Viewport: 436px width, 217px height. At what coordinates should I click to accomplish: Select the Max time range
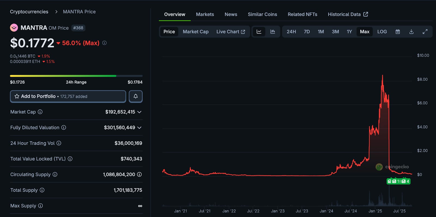pyautogui.click(x=365, y=32)
